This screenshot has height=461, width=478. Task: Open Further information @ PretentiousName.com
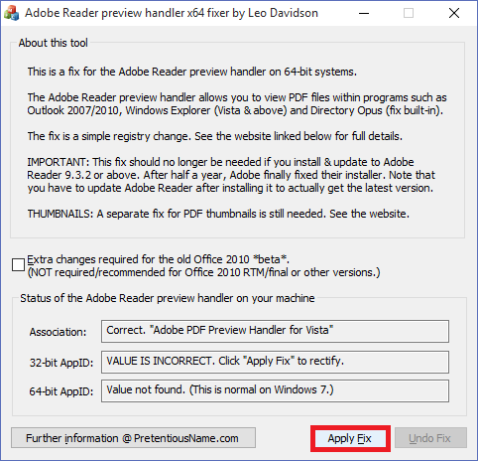[x=133, y=438]
